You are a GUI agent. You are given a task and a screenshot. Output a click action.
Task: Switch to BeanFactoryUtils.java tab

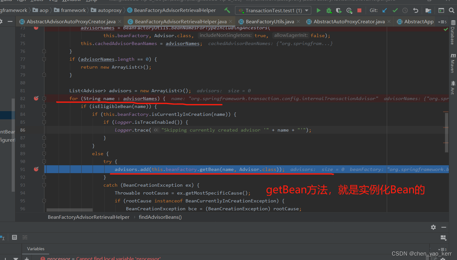point(270,22)
